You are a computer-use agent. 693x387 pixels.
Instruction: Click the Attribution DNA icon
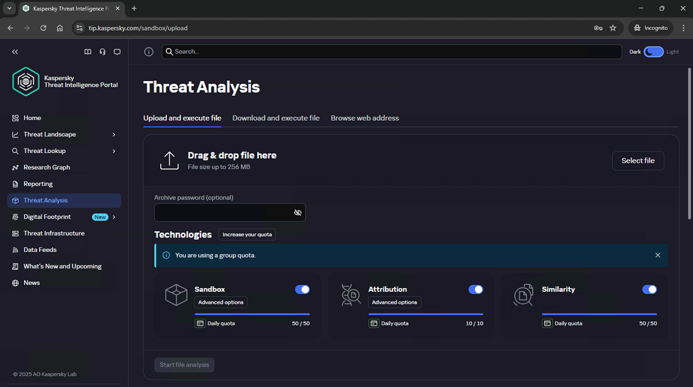point(350,295)
